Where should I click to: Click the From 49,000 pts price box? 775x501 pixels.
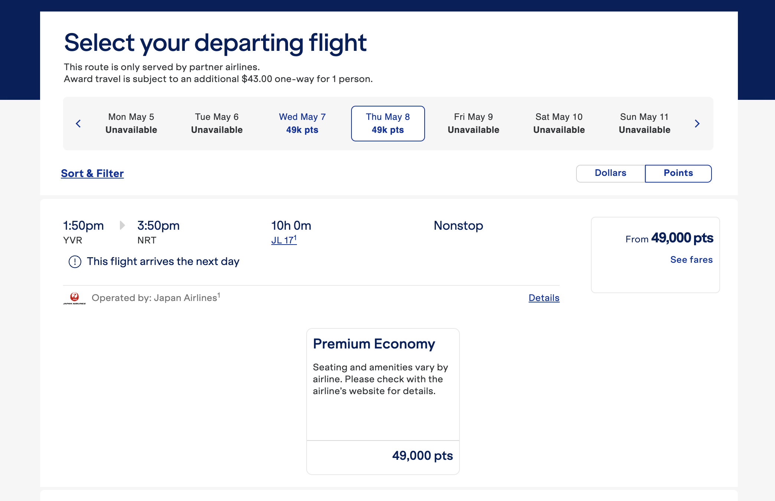[x=655, y=255]
